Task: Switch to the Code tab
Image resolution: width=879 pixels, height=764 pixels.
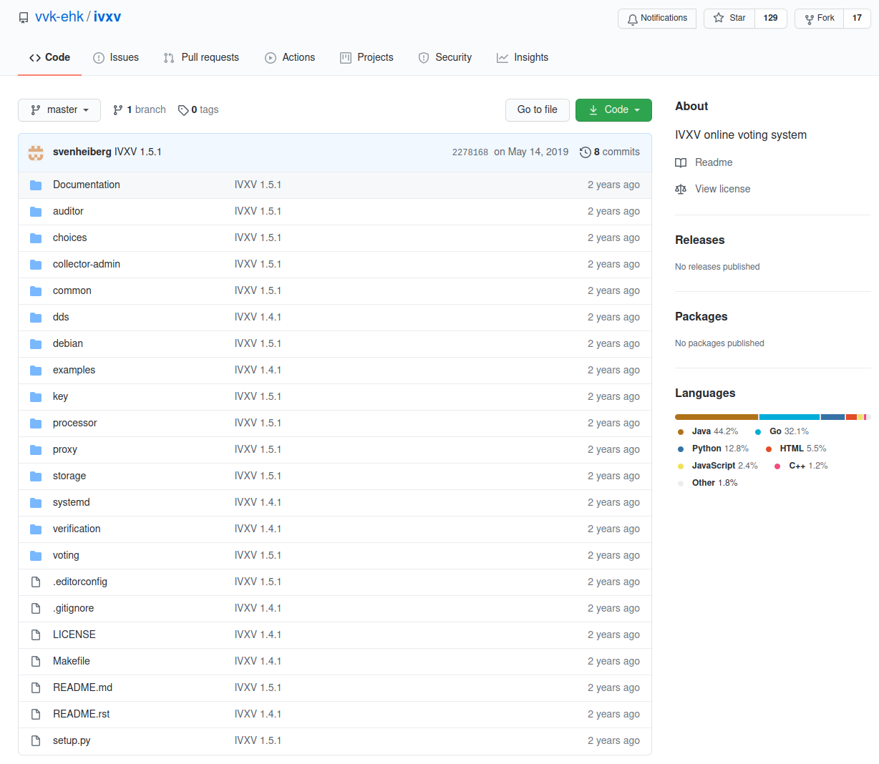Action: [x=49, y=58]
